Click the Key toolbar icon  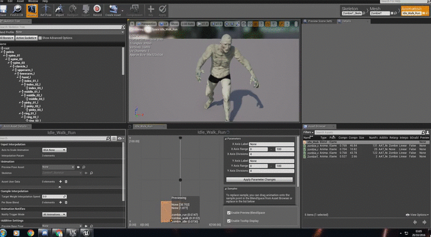pos(150,10)
